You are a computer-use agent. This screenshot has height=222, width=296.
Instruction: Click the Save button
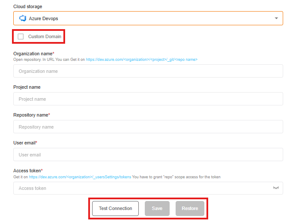coord(157,208)
